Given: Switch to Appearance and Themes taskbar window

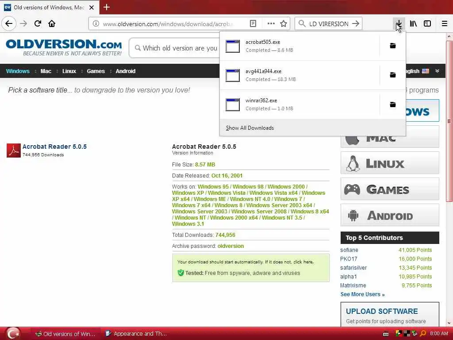Looking at the screenshot, I should point(136,334).
